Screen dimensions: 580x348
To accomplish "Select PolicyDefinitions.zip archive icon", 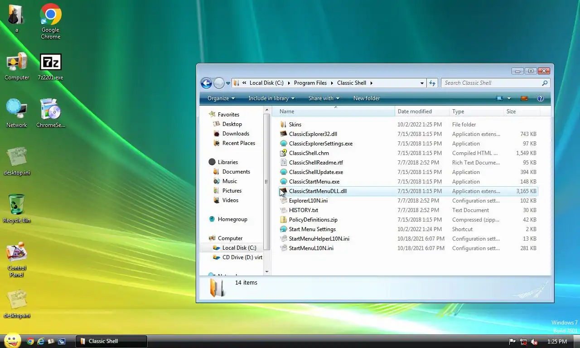I will [284, 220].
